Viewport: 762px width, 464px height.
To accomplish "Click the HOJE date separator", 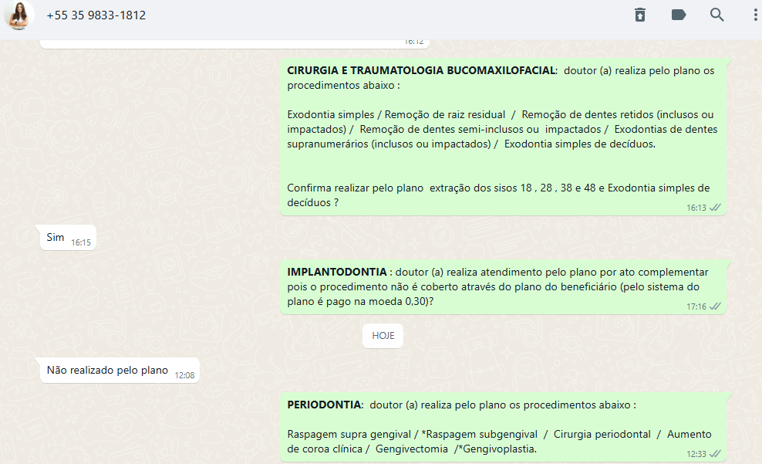I will (383, 336).
